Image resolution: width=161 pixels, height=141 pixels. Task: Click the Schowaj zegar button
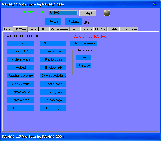[53, 100]
